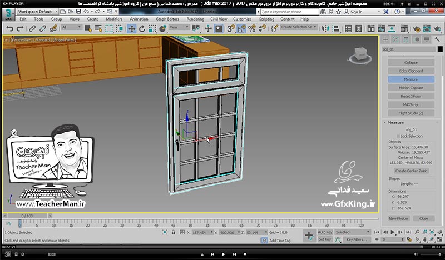Open the Customize menu
Screen dimensions: 445x260
242,19
